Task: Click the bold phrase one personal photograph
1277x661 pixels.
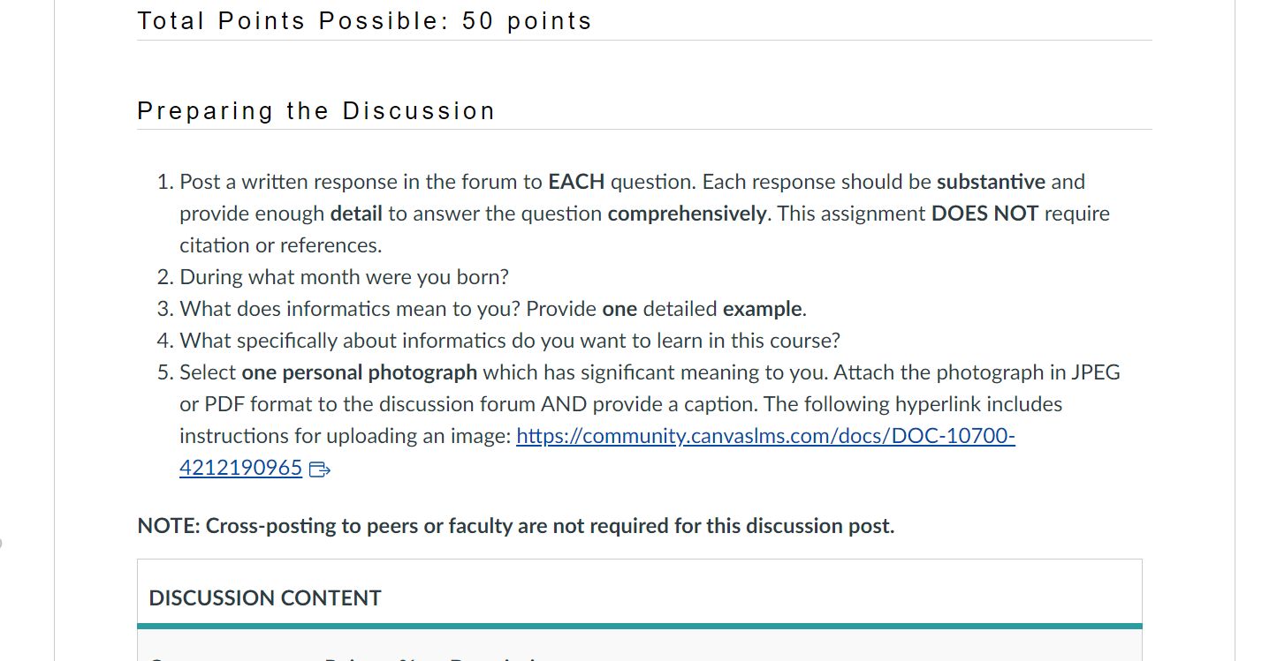Action: [x=359, y=372]
